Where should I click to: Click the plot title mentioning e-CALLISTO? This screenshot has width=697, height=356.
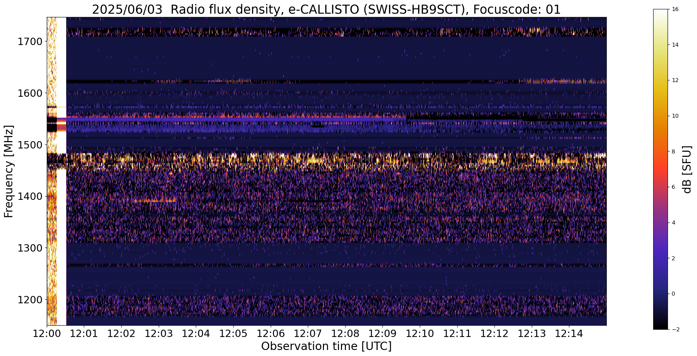coord(326,9)
